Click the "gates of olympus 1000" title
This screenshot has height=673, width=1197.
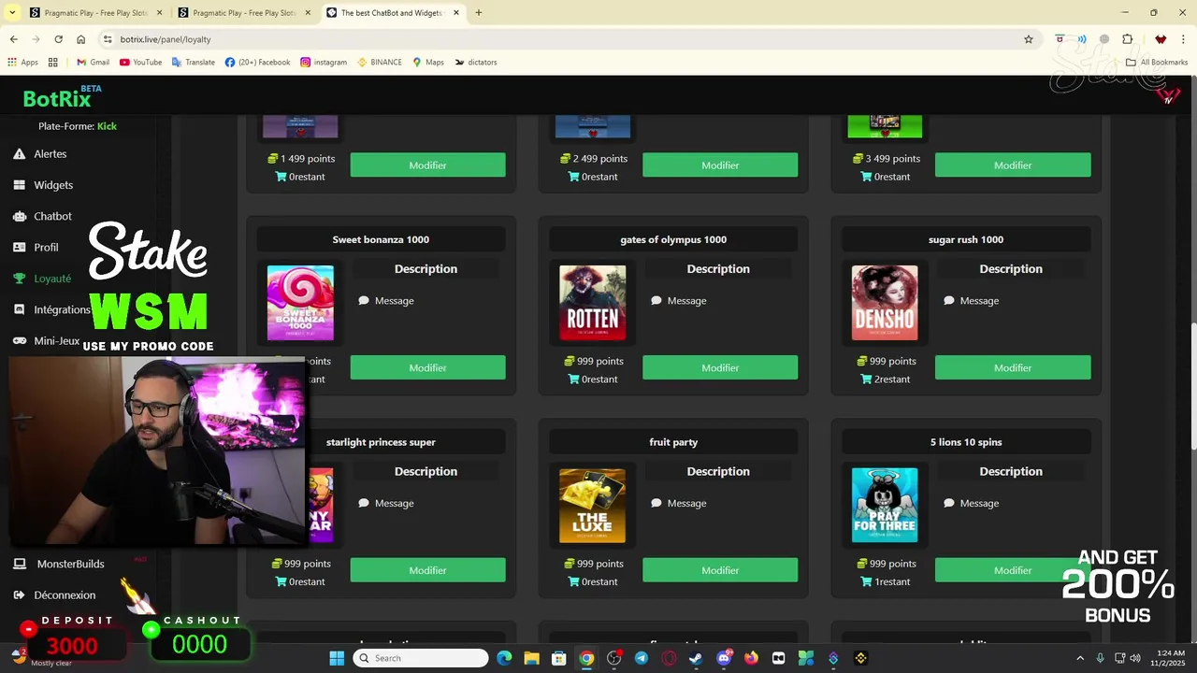(x=673, y=239)
